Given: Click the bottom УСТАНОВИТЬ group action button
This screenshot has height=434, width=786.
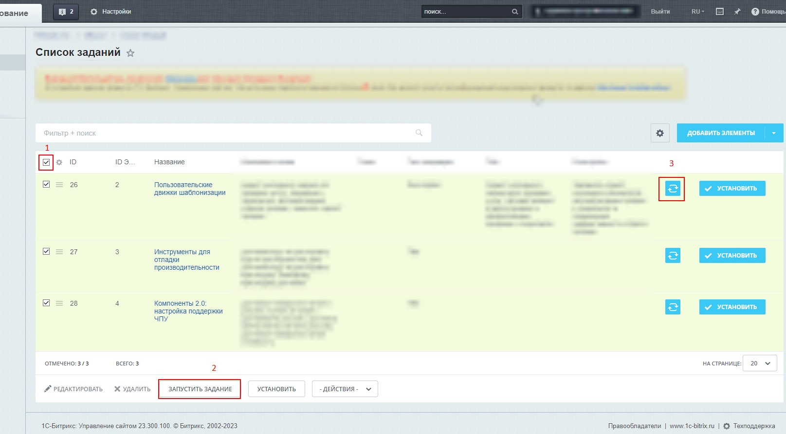Looking at the screenshot, I should pos(276,389).
